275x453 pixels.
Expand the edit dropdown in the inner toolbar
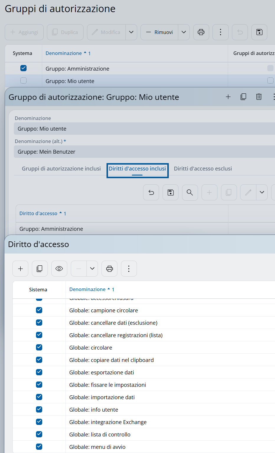(x=262, y=192)
